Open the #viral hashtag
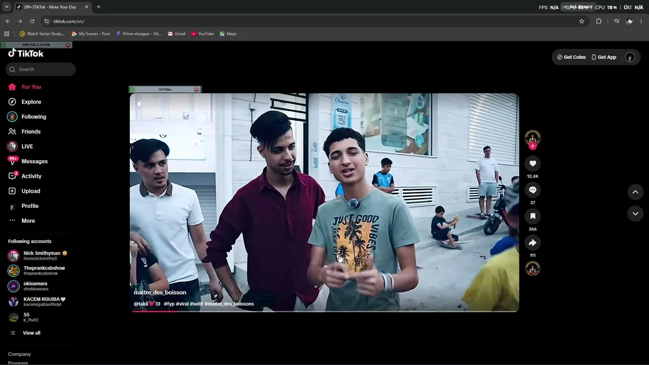The image size is (649, 365). point(182,304)
